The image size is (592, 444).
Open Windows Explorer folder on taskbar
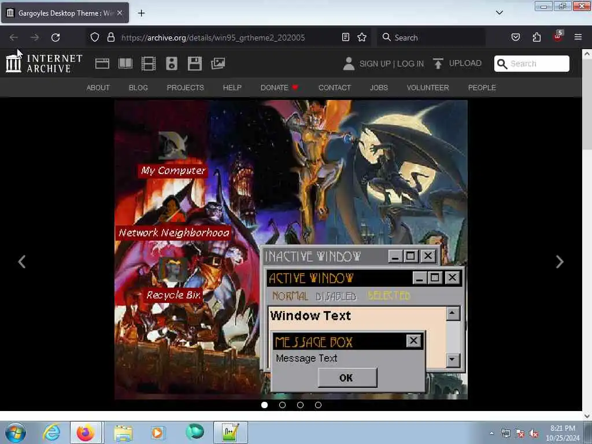(123, 432)
